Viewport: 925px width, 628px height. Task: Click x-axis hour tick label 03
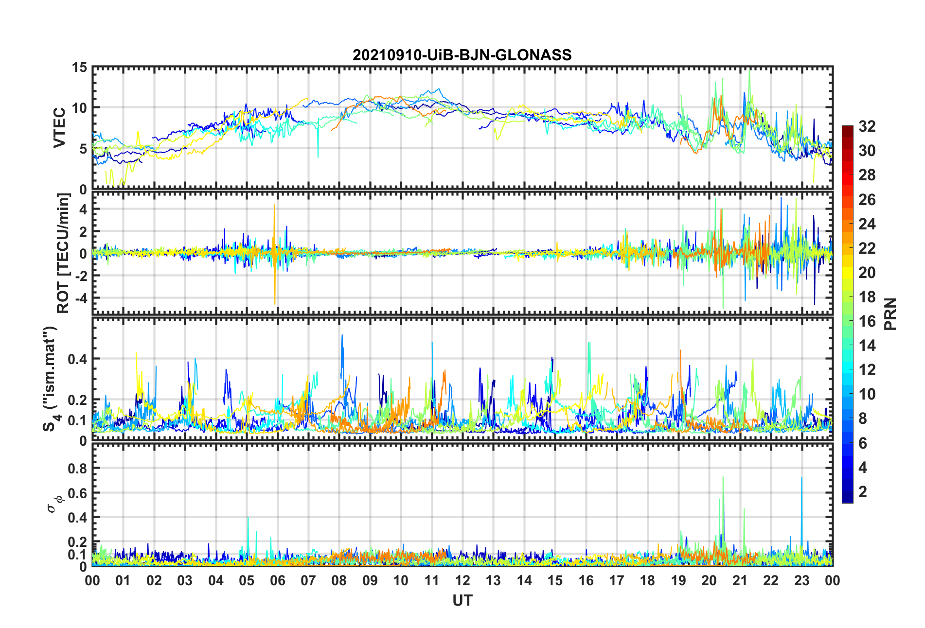click(x=185, y=580)
